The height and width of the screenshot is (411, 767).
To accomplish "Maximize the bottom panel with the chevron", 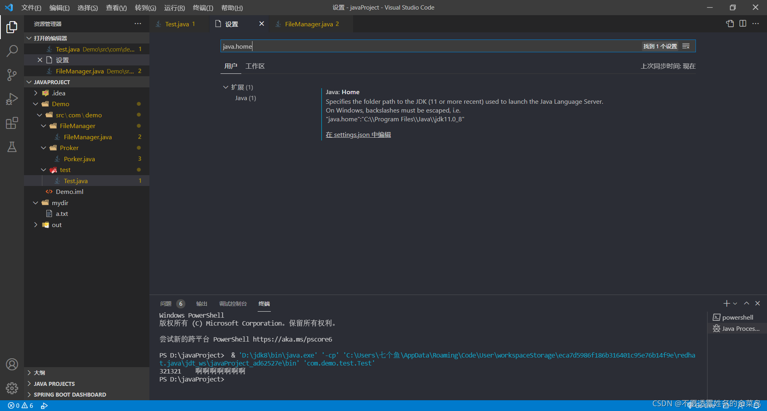I will [x=747, y=303].
